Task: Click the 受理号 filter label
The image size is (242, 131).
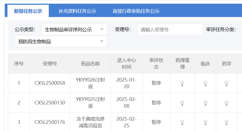Action: point(123,29)
